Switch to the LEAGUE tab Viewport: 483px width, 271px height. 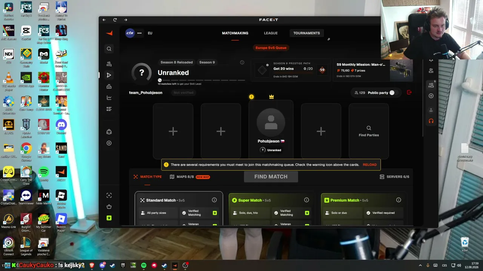click(271, 33)
